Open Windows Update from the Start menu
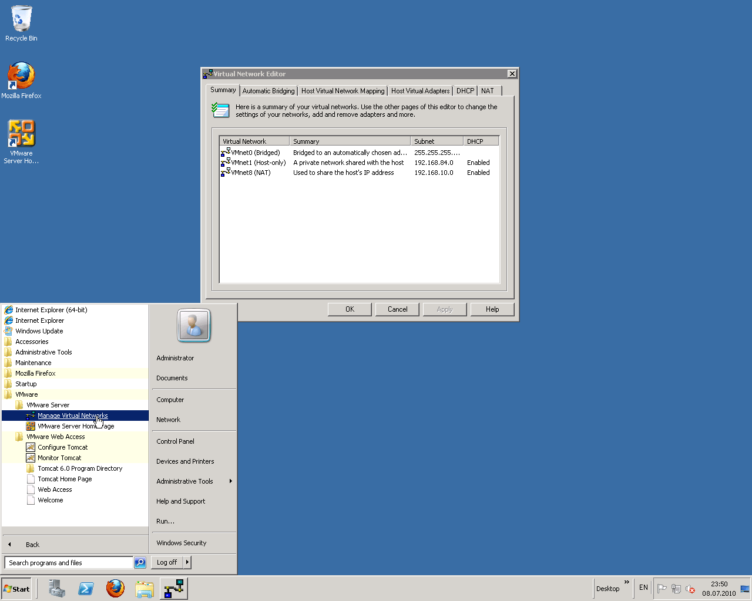Screen dimensions: 752x601 [x=75, y=331]
